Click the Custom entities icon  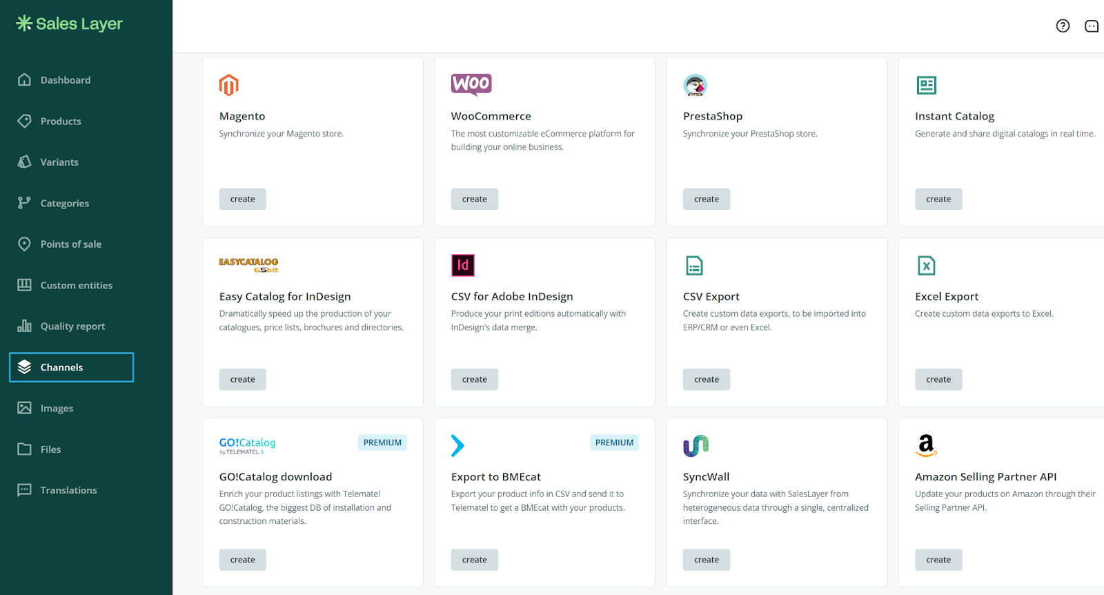point(24,285)
